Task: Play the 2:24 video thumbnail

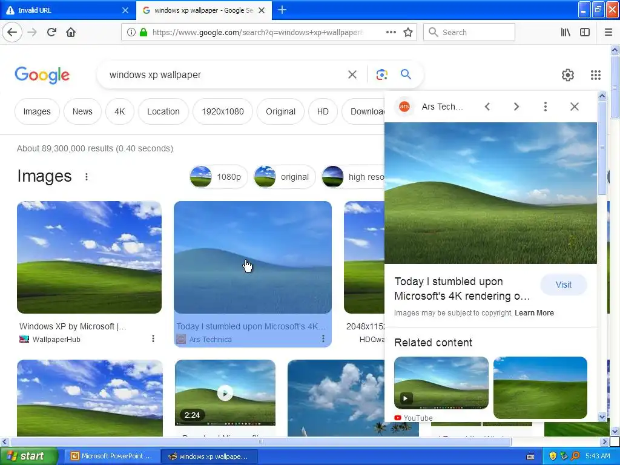Action: click(x=225, y=392)
